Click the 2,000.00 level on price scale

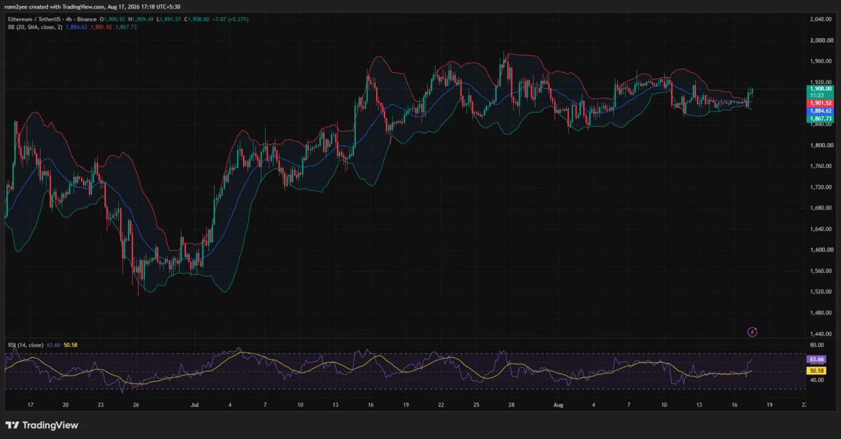tap(820, 40)
